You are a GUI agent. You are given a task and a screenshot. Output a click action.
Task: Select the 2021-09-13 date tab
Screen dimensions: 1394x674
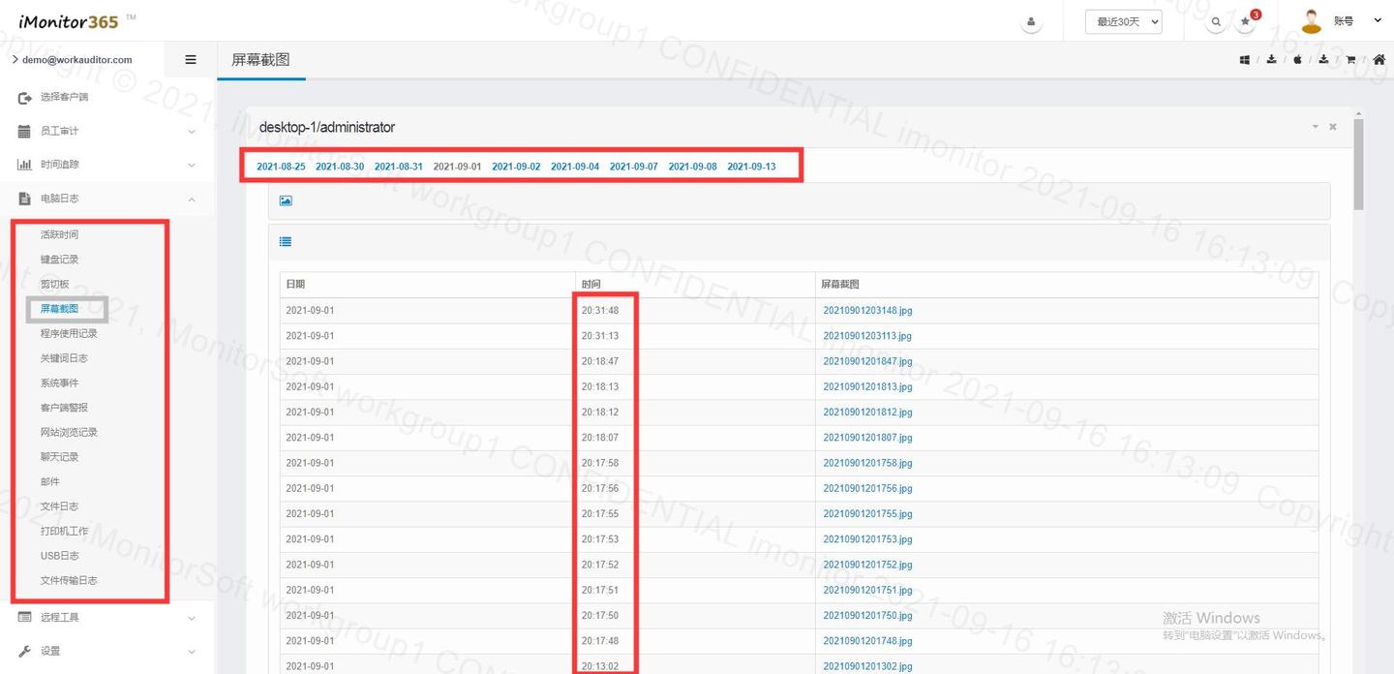tap(751, 167)
